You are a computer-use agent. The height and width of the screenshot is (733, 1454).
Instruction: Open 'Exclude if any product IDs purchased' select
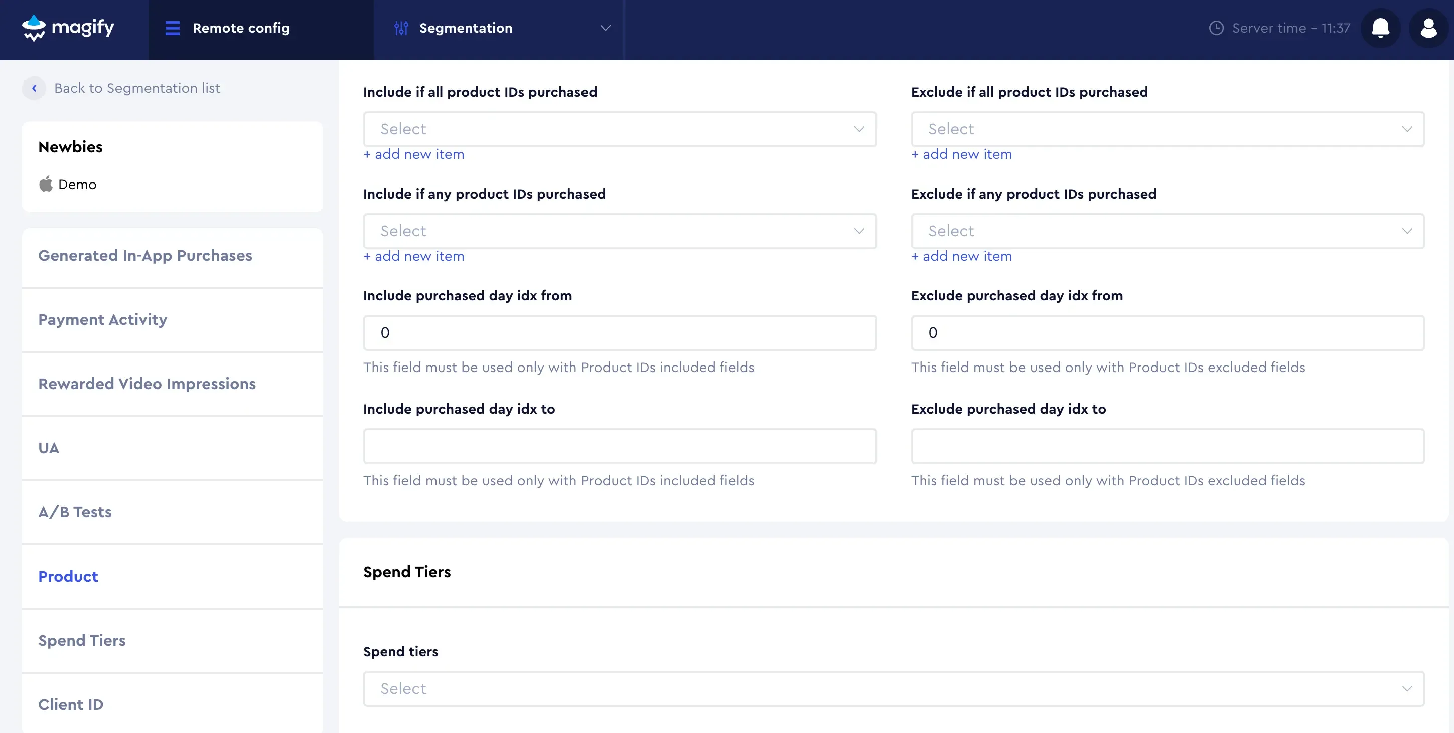pos(1167,231)
